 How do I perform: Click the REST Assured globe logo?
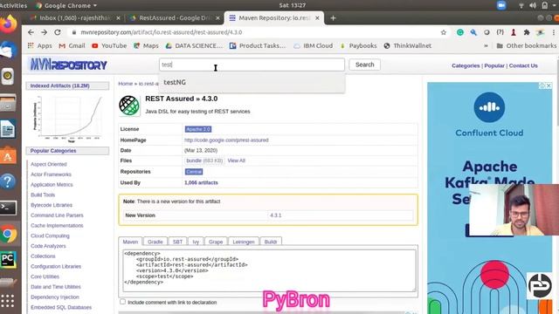pos(129,106)
